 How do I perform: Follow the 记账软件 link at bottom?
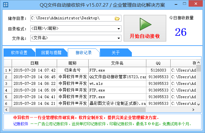21,124
